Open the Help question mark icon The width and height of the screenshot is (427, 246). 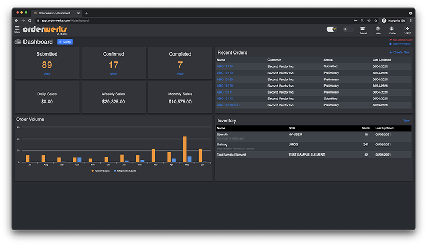pyautogui.click(x=378, y=30)
